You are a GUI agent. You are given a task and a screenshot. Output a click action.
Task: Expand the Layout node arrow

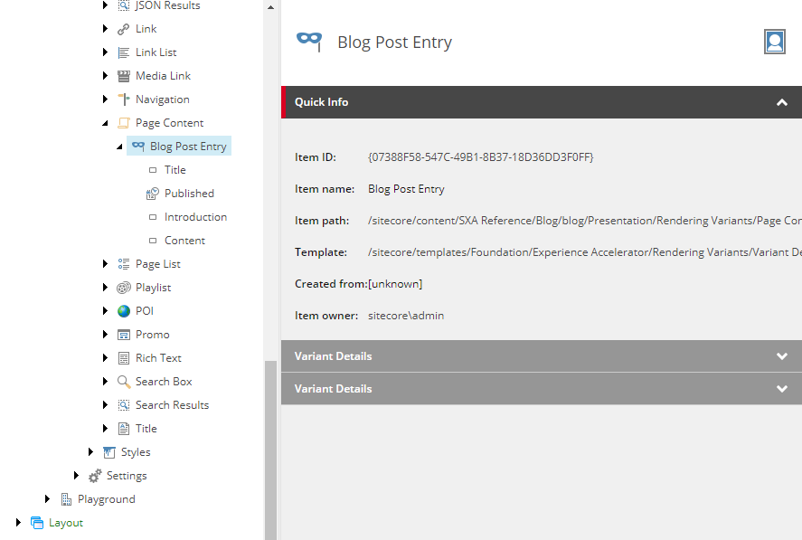[18, 522]
